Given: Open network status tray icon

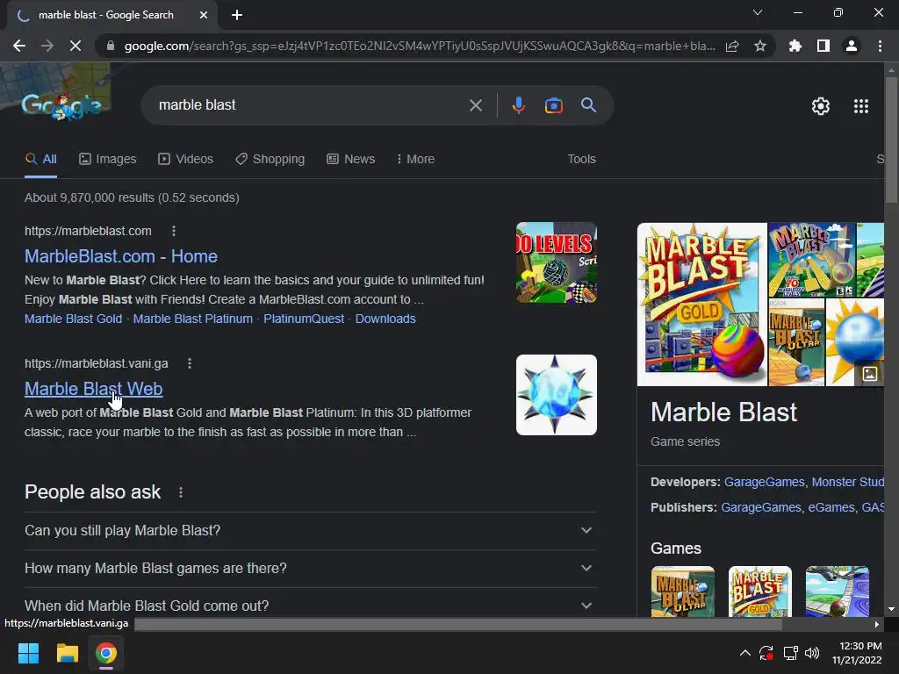Looking at the screenshot, I should [791, 653].
